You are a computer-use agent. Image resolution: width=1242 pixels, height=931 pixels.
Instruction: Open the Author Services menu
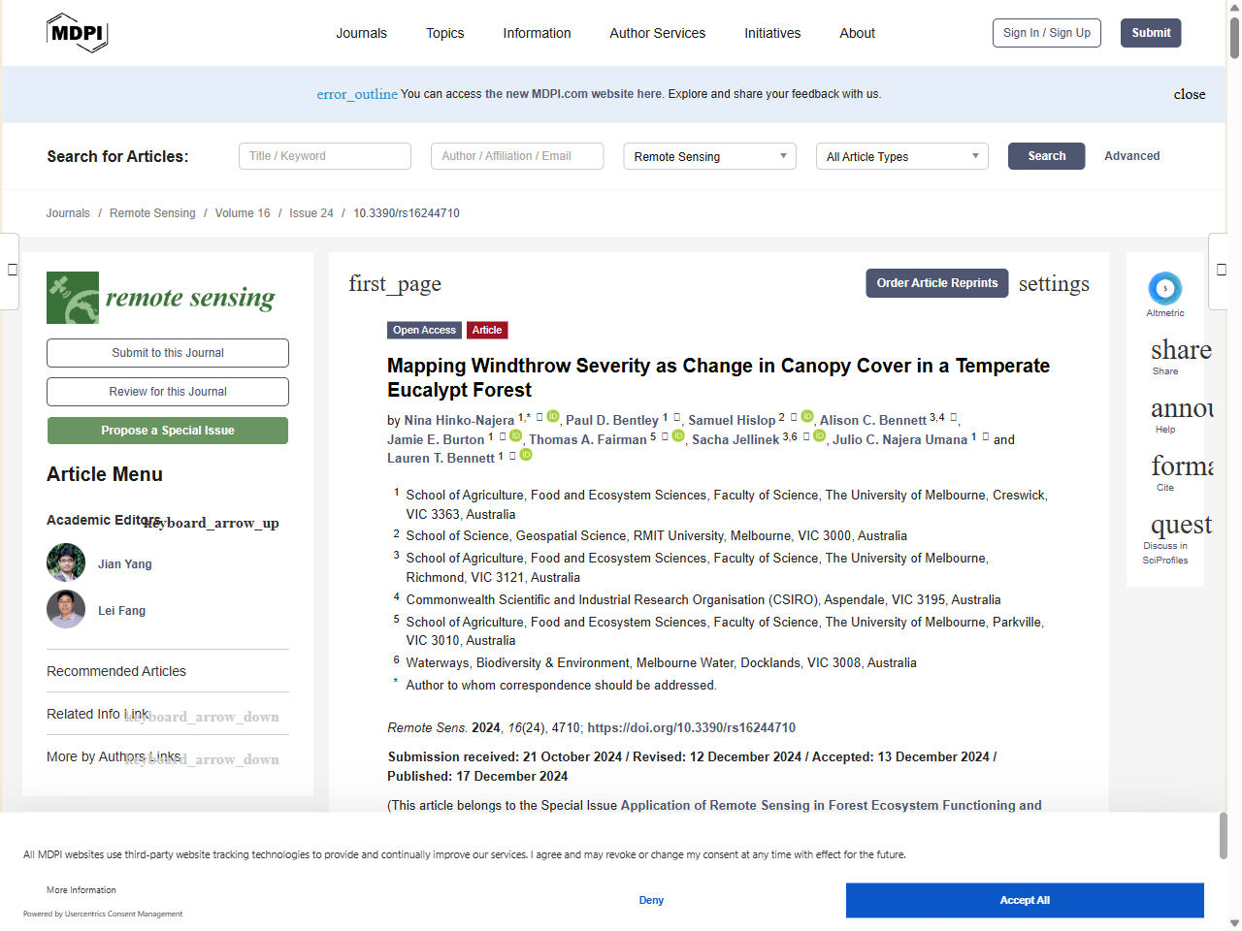tap(657, 33)
